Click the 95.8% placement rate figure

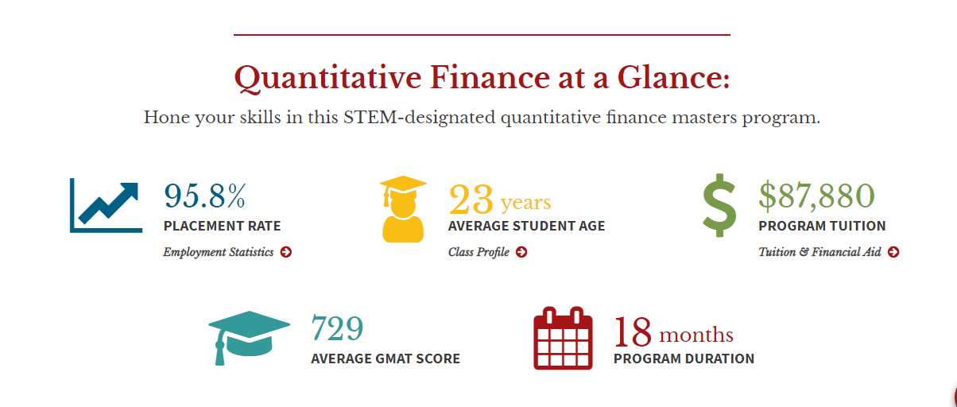(x=205, y=196)
